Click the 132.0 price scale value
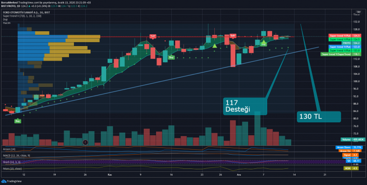The width and height of the screenshot is (367, 185). coord(357,22)
